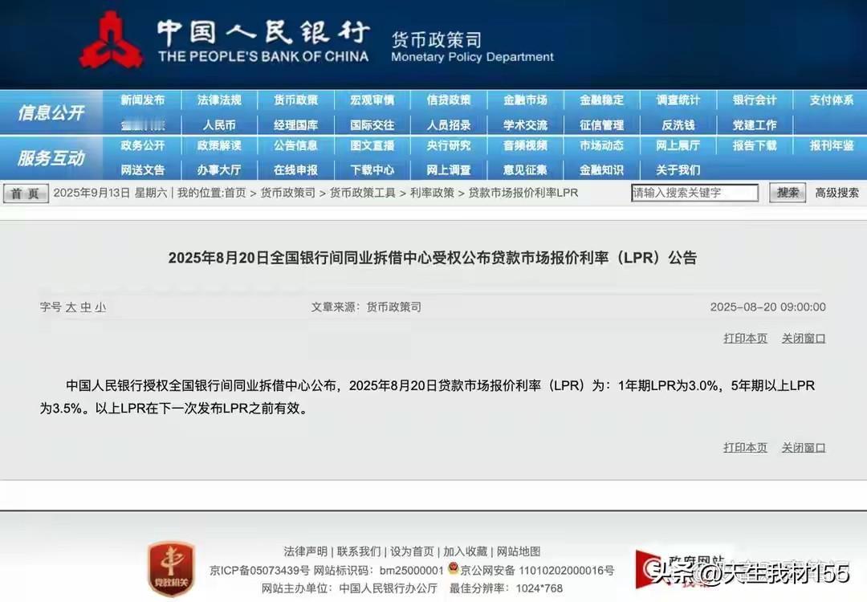Go to 货币政策司 in the breadcrumb

287,193
